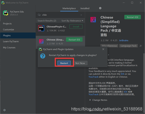
Task: Open the Sort By: Relevance dropdown
Action: (72, 21)
